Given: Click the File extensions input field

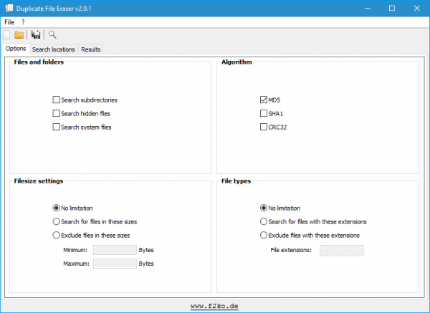Looking at the screenshot, I should 342,251.
